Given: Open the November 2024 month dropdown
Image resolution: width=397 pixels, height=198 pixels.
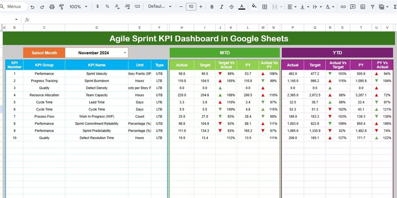Looking at the screenshot, I should pos(125,53).
